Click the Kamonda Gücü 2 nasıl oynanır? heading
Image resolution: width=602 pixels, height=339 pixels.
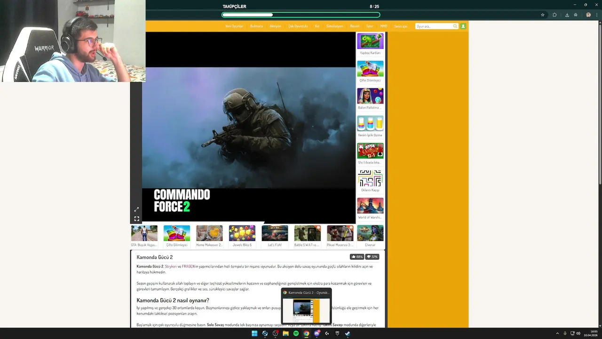coord(173,300)
